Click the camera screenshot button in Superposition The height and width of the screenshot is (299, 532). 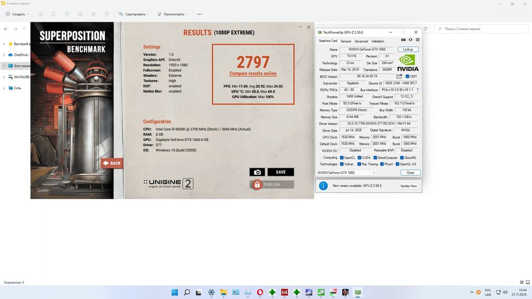257,172
